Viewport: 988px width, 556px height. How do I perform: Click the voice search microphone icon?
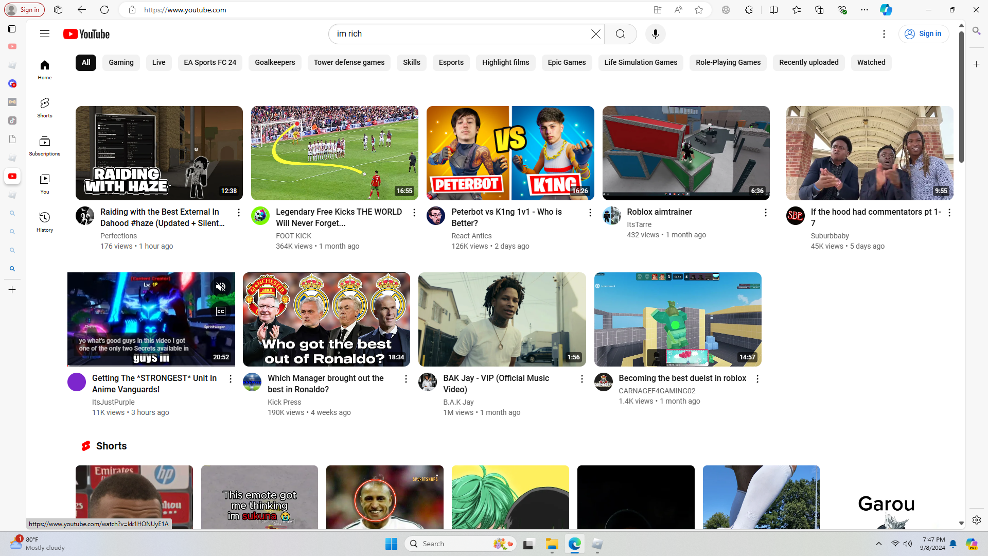[655, 34]
